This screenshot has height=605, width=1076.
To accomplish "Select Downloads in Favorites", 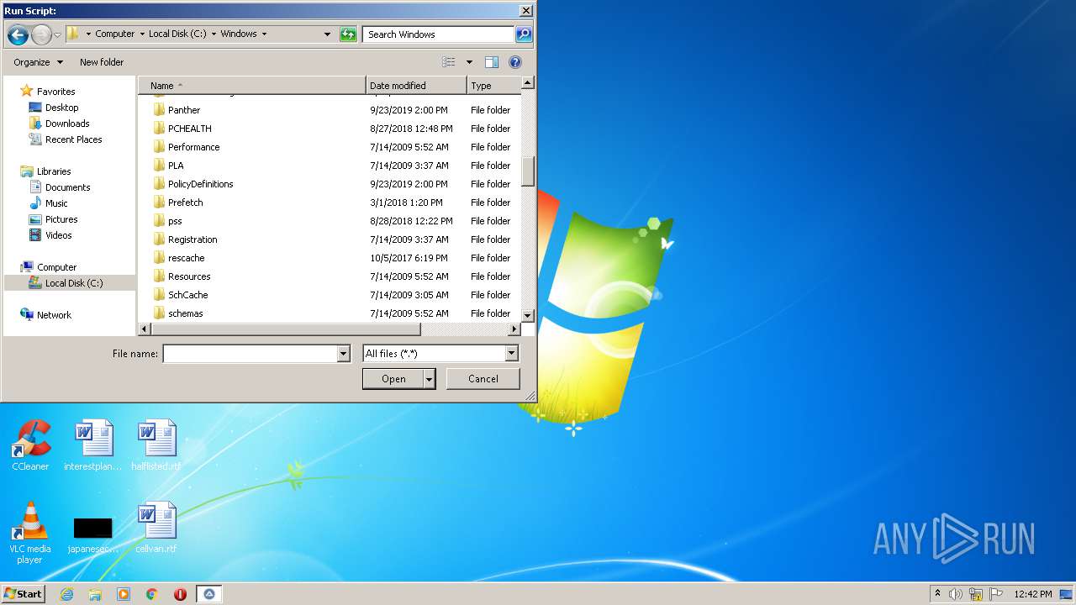I will (67, 124).
